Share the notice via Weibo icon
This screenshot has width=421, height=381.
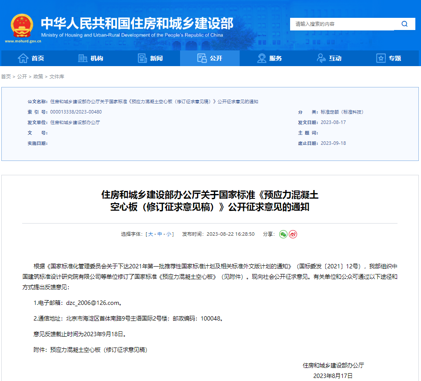tap(293, 234)
